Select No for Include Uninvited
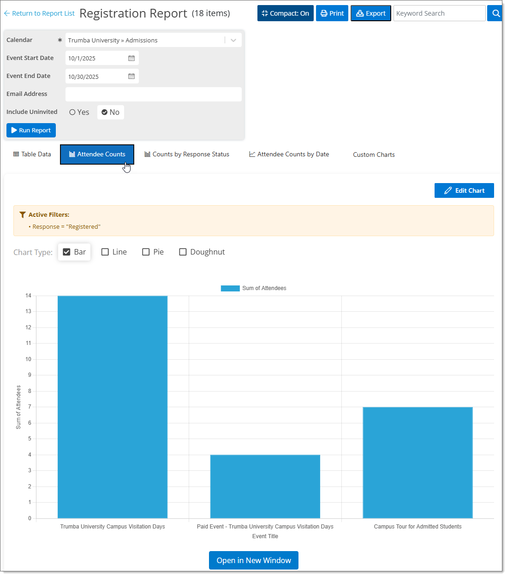507x576 pixels. point(105,112)
